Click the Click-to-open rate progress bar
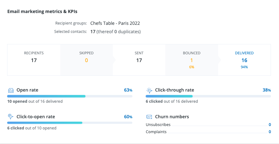This screenshot has width=279, height=144. pos(70,123)
